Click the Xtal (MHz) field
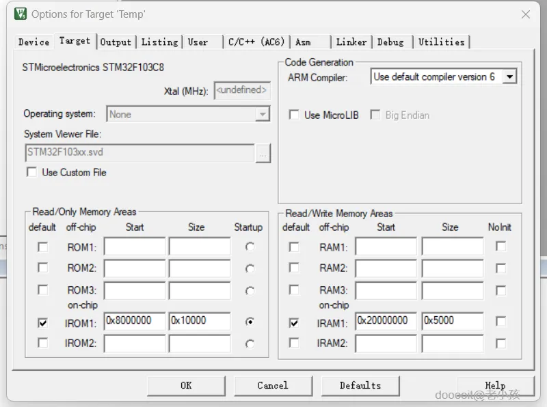 tap(242, 90)
